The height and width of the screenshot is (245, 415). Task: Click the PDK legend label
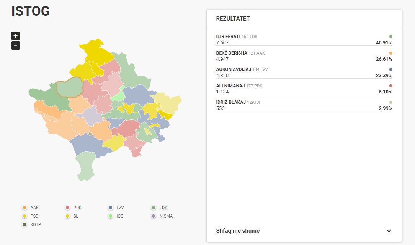tap(78, 208)
